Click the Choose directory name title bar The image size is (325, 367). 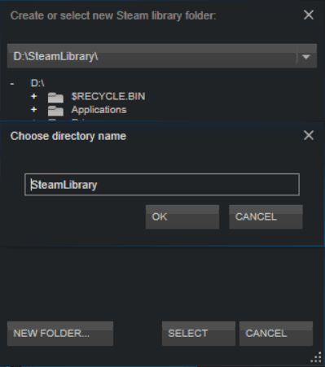pyautogui.click(x=152, y=136)
